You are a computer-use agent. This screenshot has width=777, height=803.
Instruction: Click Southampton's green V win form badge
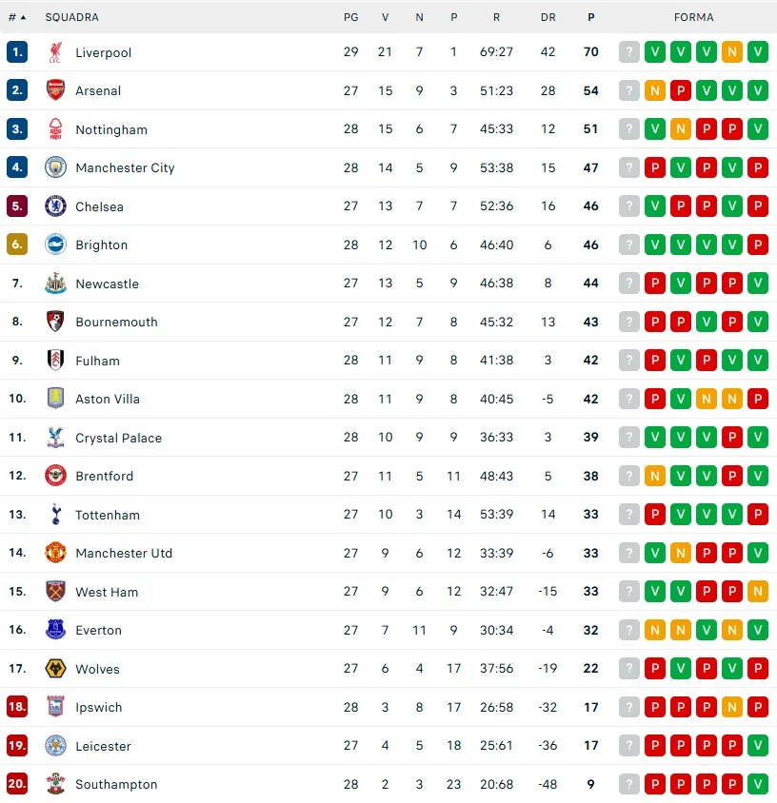click(758, 784)
